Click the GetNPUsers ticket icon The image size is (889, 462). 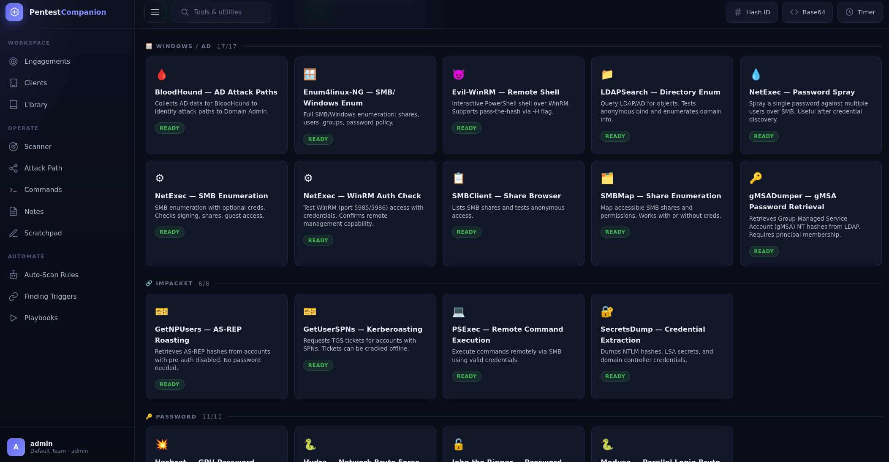pyautogui.click(x=162, y=312)
